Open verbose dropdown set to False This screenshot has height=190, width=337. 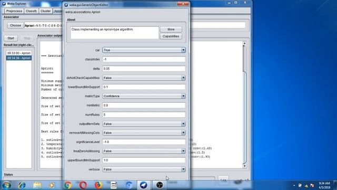click(144, 169)
